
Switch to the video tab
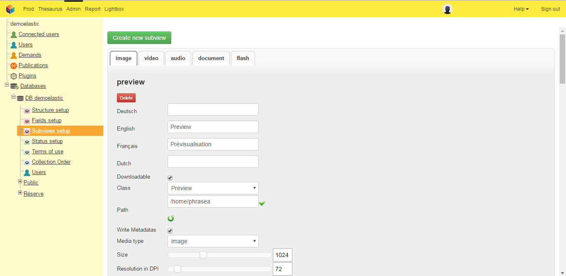(151, 58)
